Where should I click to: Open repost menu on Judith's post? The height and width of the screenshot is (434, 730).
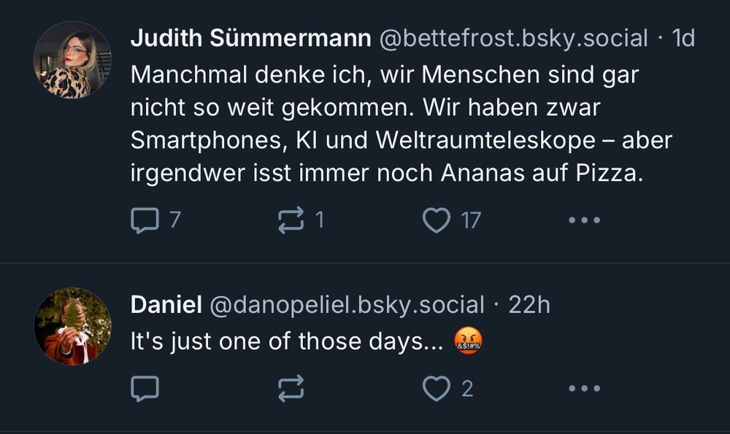pyautogui.click(x=291, y=220)
